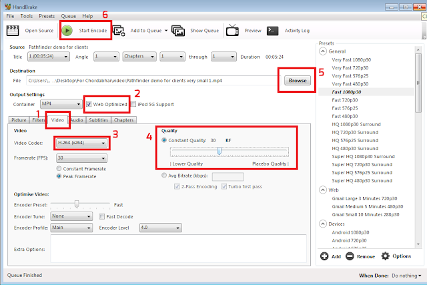Open the Encoder Profile dropdown

(71, 228)
